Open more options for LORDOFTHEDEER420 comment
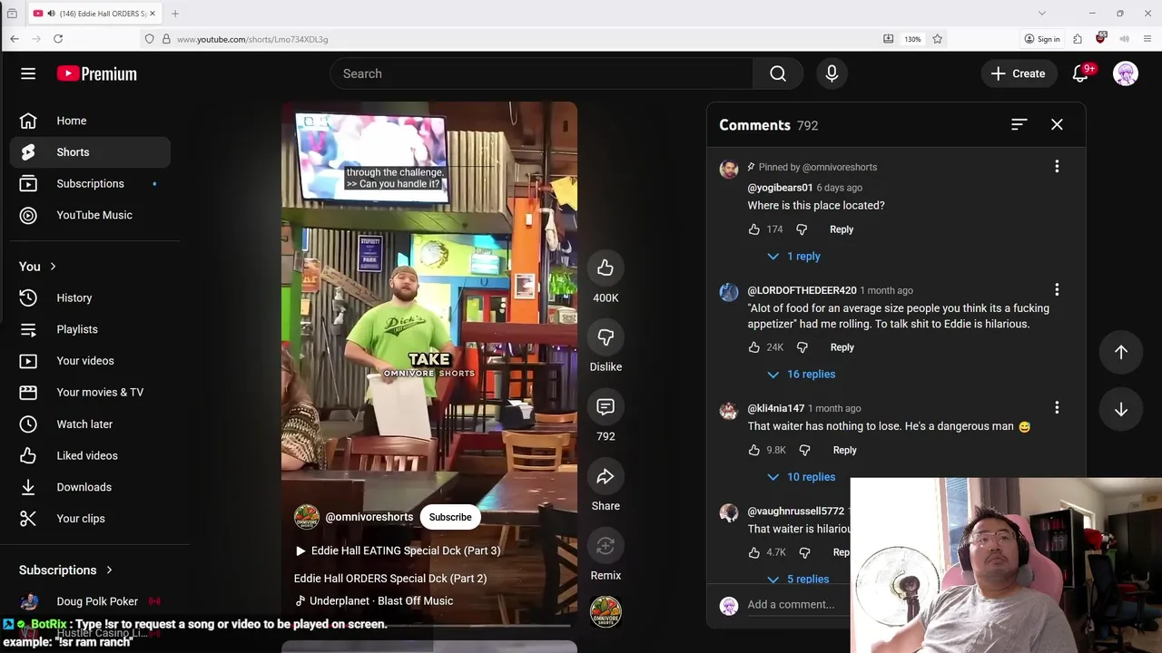 tap(1057, 289)
